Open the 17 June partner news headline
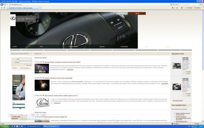Viewport: 204px width, 128px height. pos(63,62)
